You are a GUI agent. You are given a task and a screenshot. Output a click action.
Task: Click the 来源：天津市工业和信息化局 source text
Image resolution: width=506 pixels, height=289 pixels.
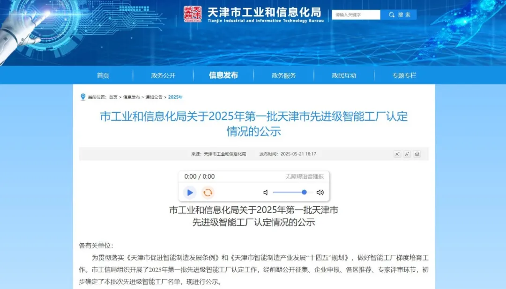pos(218,154)
